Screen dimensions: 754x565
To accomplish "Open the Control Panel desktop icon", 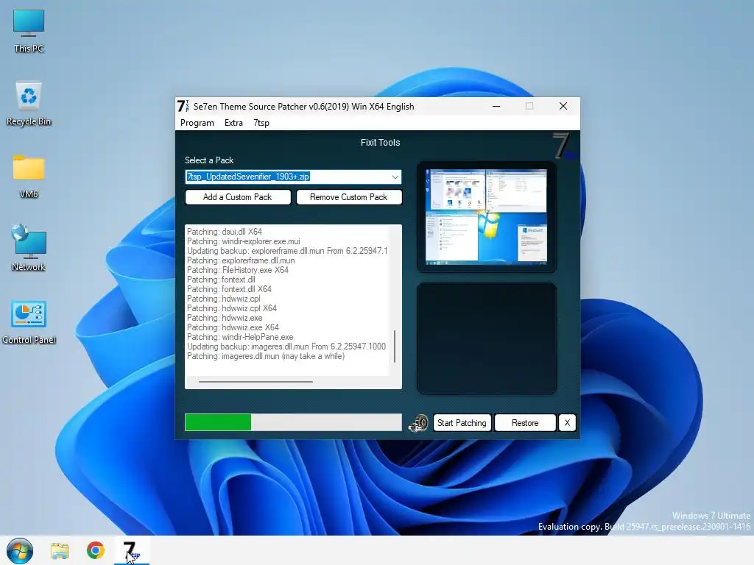I will 29,322.
